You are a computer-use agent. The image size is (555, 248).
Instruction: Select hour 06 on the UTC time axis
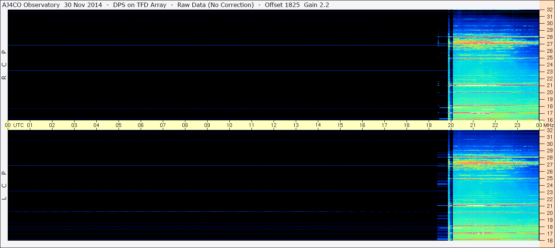[141, 125]
